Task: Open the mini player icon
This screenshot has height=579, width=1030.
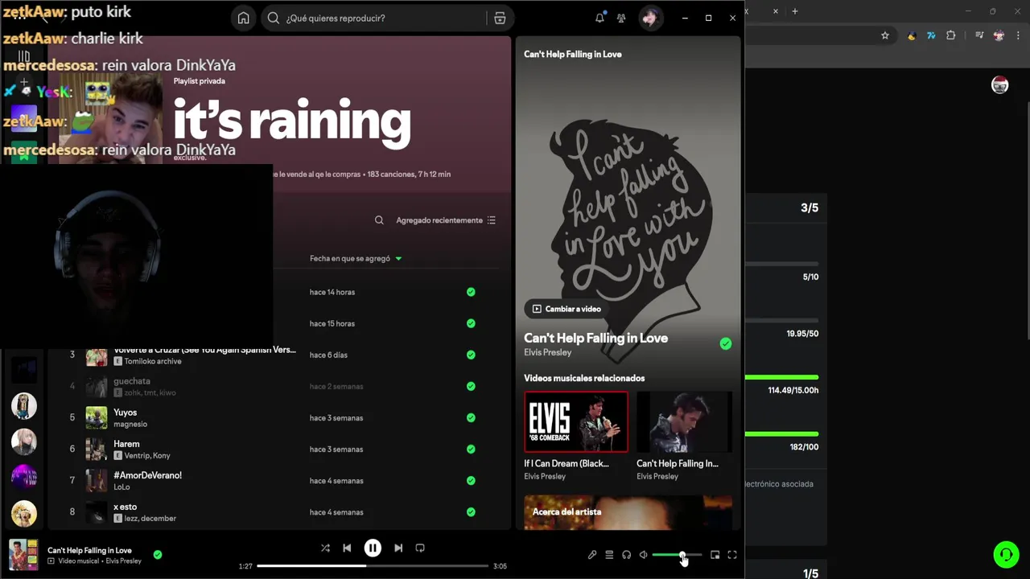Action: pos(715,555)
